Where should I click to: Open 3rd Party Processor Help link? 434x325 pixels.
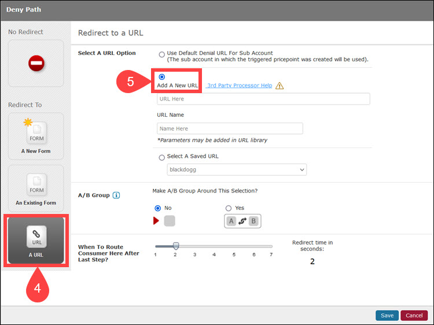click(240, 86)
